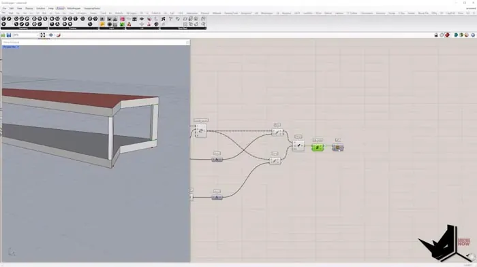Pick the pink flask icon in Util panel

tap(149, 24)
